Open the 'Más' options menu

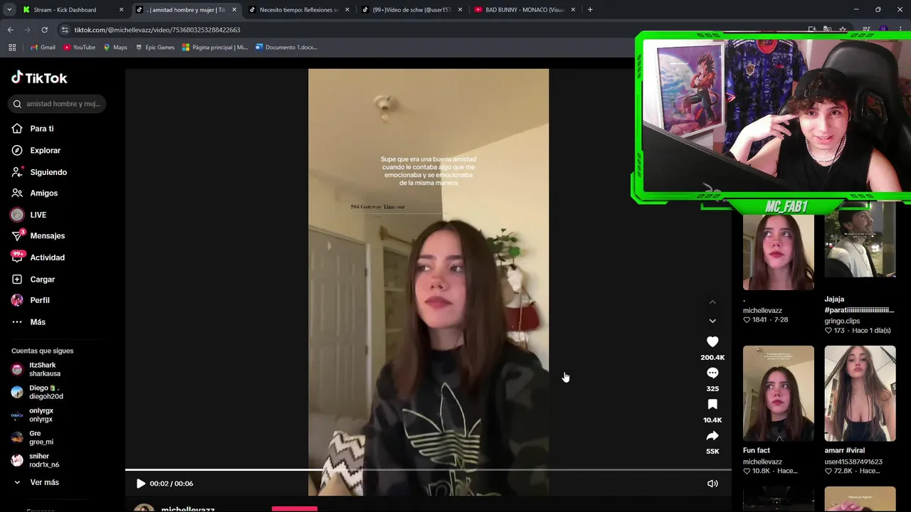click(x=28, y=322)
